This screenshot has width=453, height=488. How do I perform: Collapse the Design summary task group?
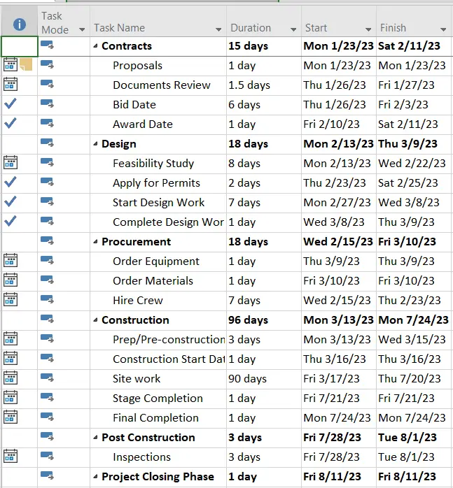click(96, 144)
